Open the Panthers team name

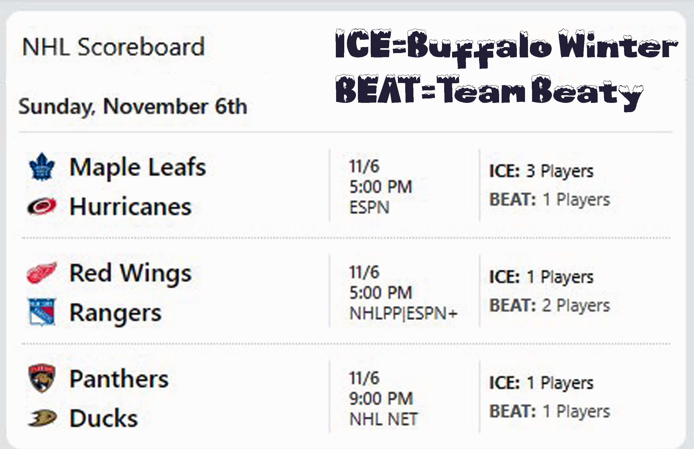click(x=119, y=379)
